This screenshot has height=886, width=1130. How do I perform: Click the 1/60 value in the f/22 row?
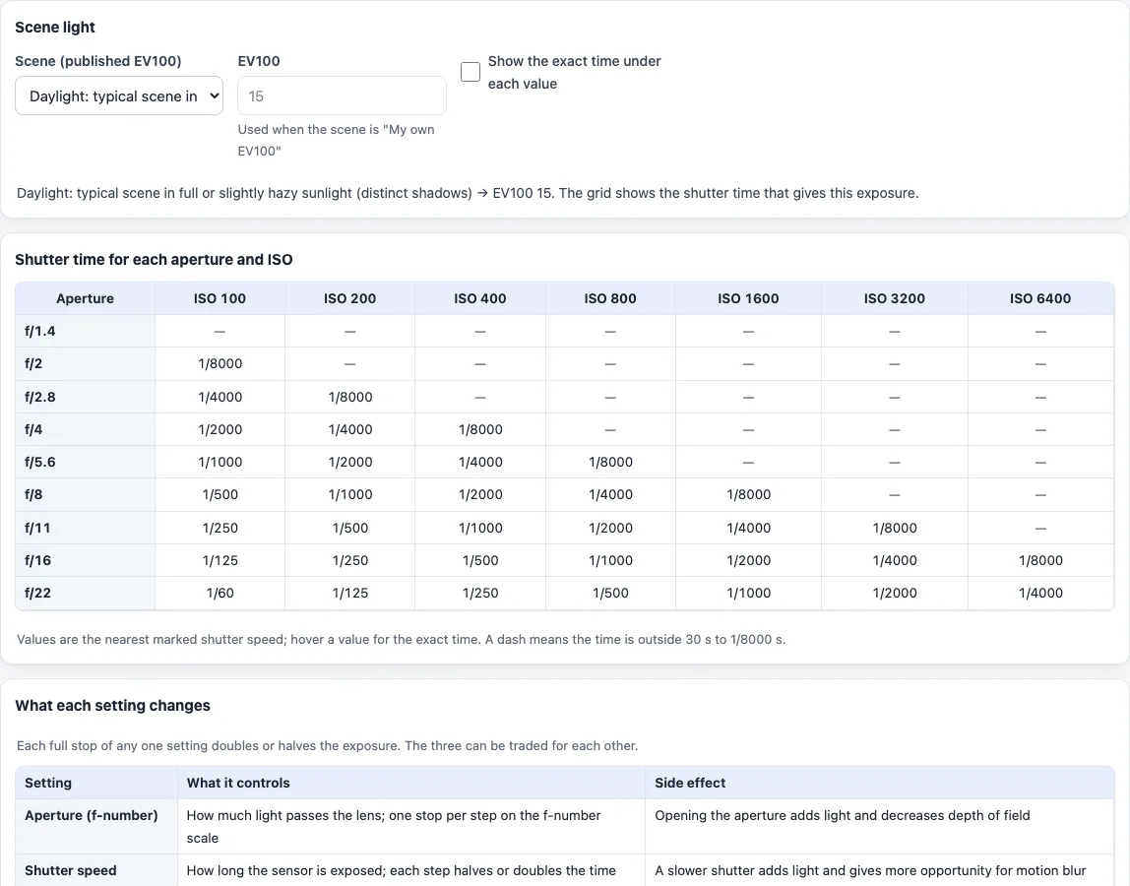tap(220, 594)
